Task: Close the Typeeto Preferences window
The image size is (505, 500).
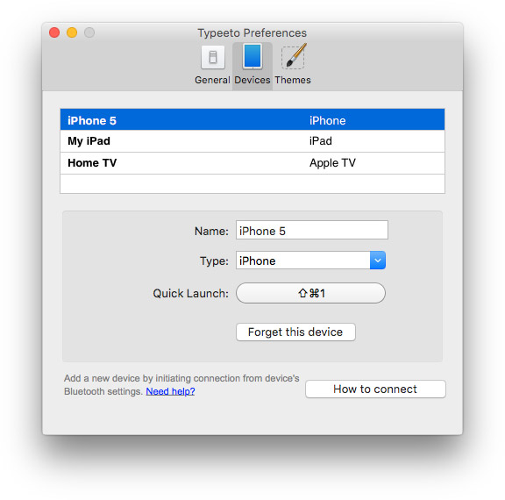Action: [x=54, y=32]
